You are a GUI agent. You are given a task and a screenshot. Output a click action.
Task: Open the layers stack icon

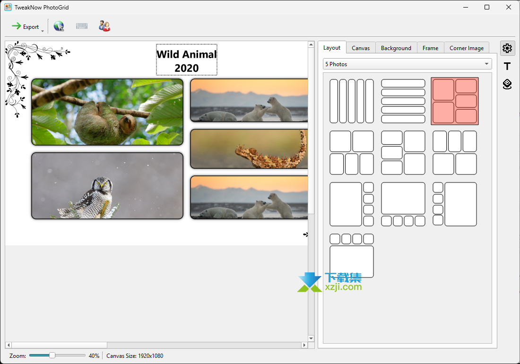[x=507, y=84]
